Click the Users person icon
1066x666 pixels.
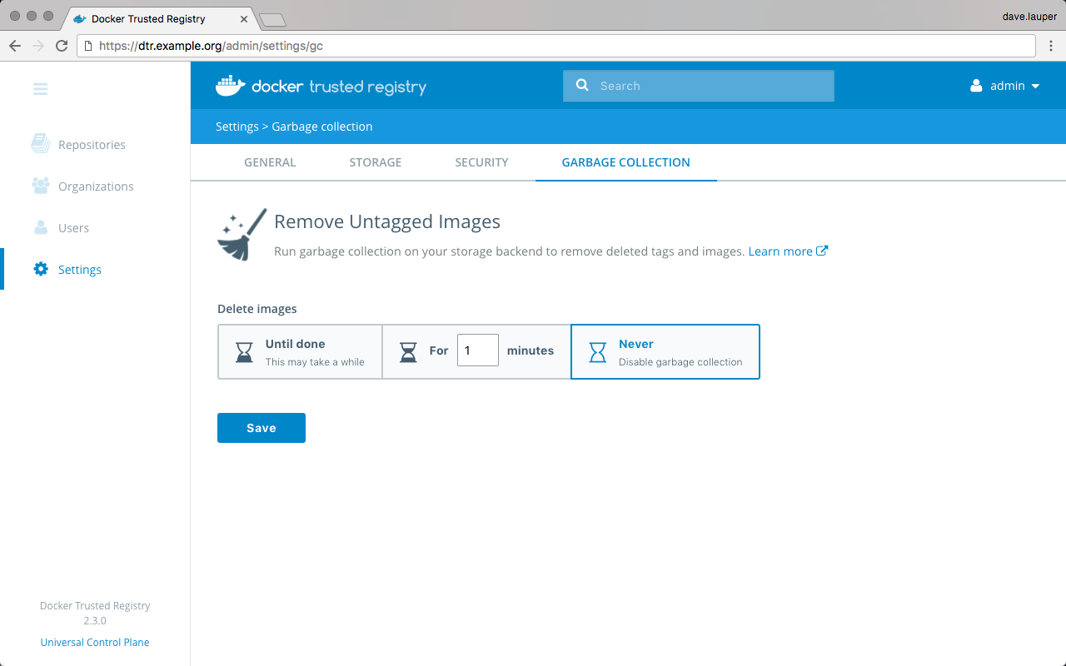[x=40, y=227]
